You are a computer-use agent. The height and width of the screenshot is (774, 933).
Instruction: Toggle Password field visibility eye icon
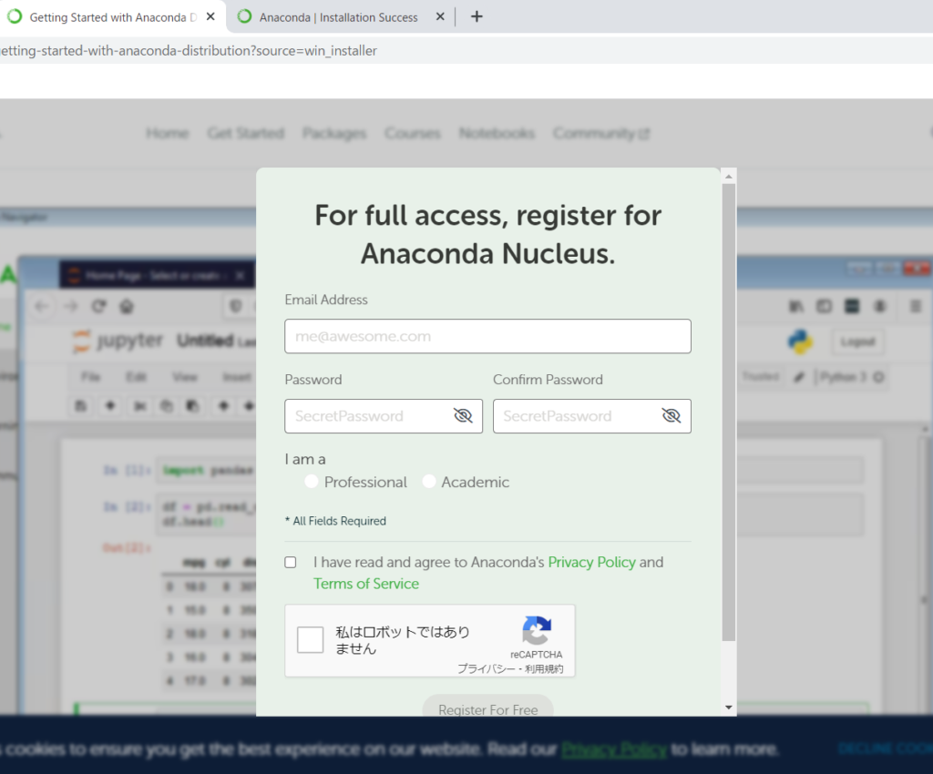coord(463,415)
